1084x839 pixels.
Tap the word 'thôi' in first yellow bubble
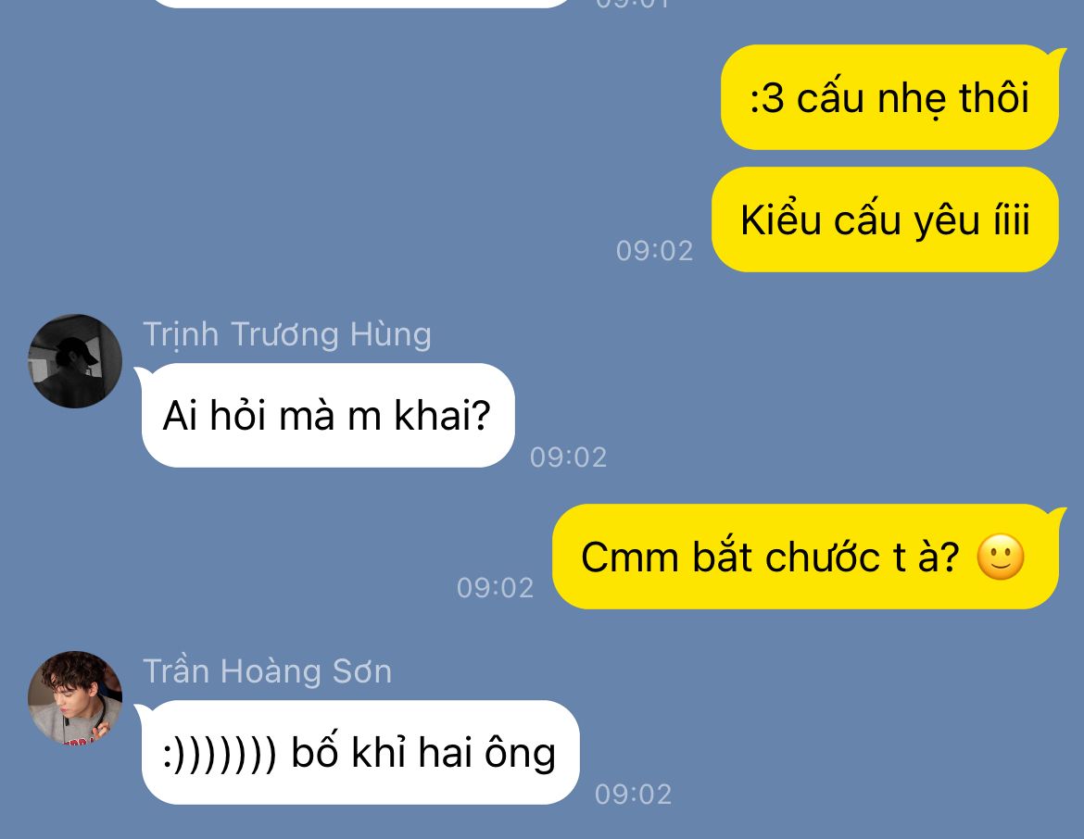(994, 97)
